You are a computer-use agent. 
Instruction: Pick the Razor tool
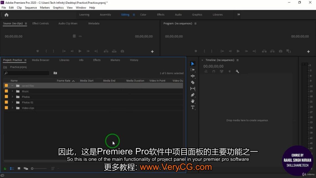193,82
